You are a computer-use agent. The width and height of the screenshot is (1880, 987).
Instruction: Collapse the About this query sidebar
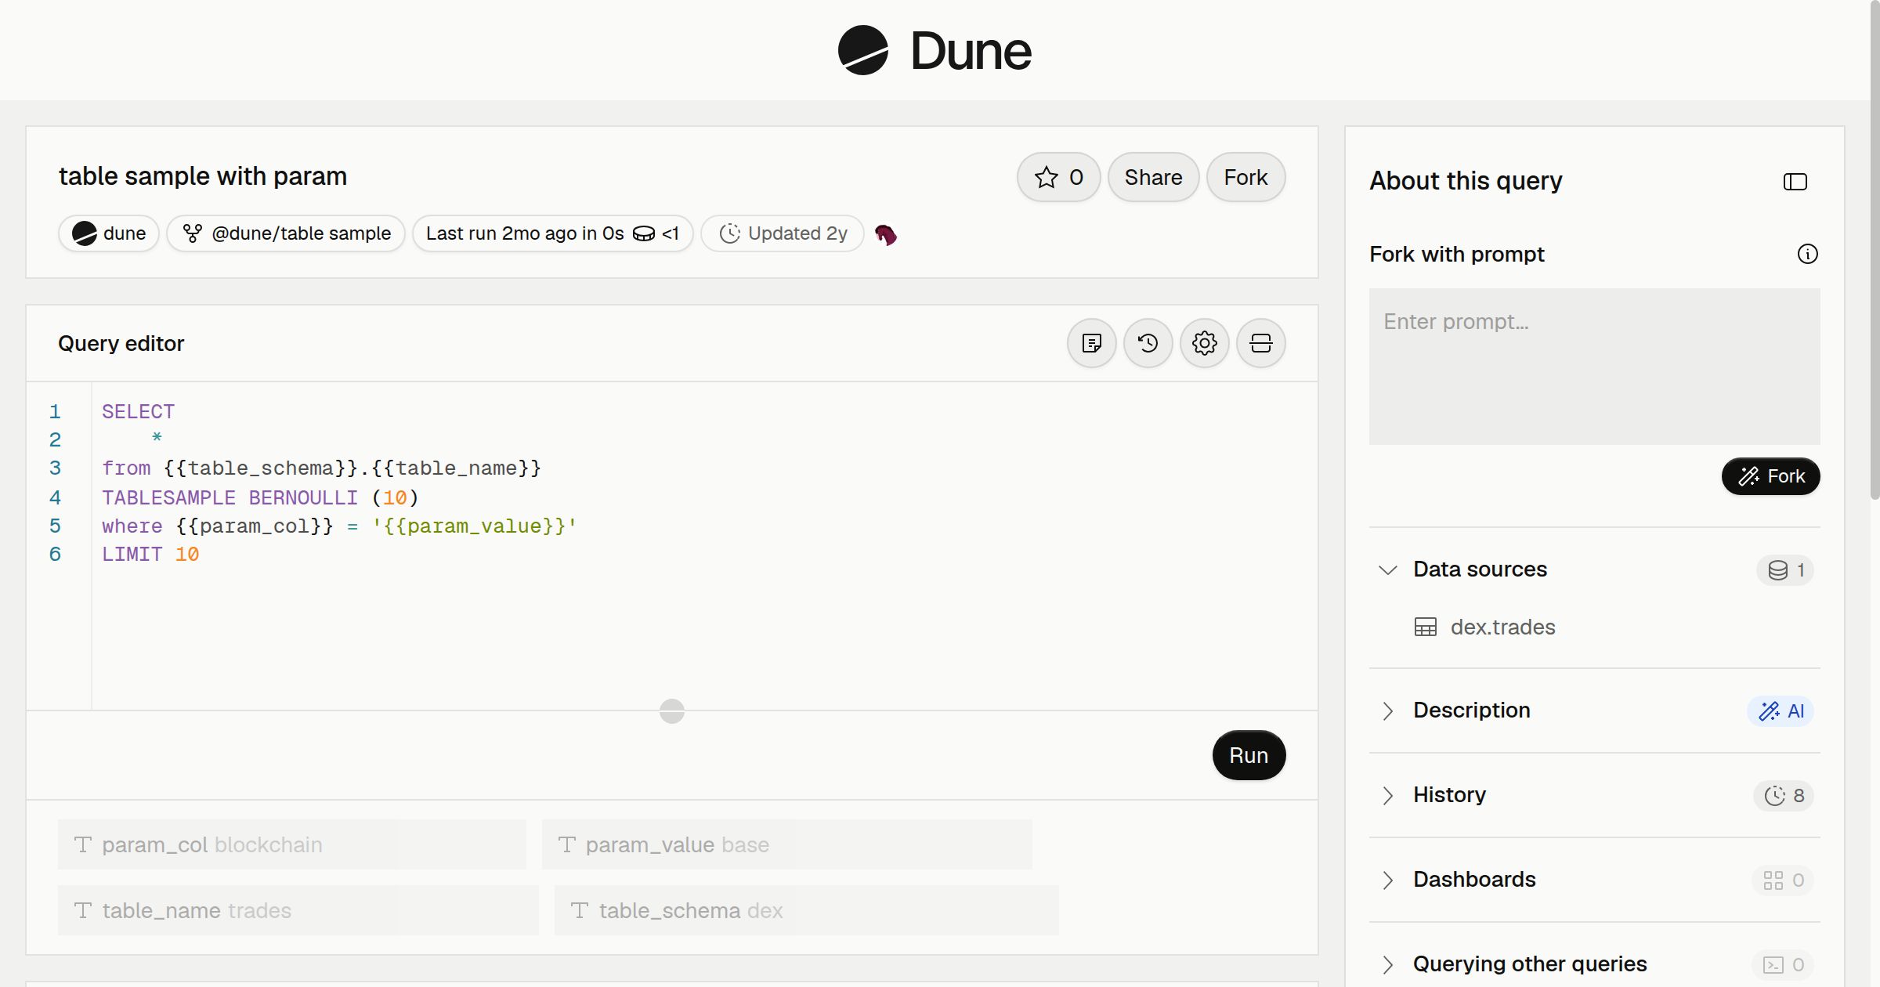[1795, 182]
